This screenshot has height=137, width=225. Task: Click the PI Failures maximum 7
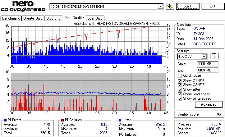tap(107, 129)
